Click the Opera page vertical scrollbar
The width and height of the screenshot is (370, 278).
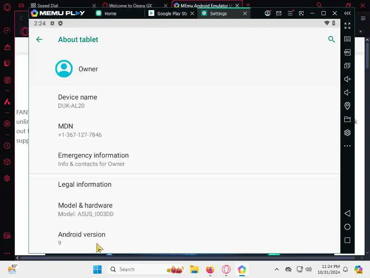point(367,55)
